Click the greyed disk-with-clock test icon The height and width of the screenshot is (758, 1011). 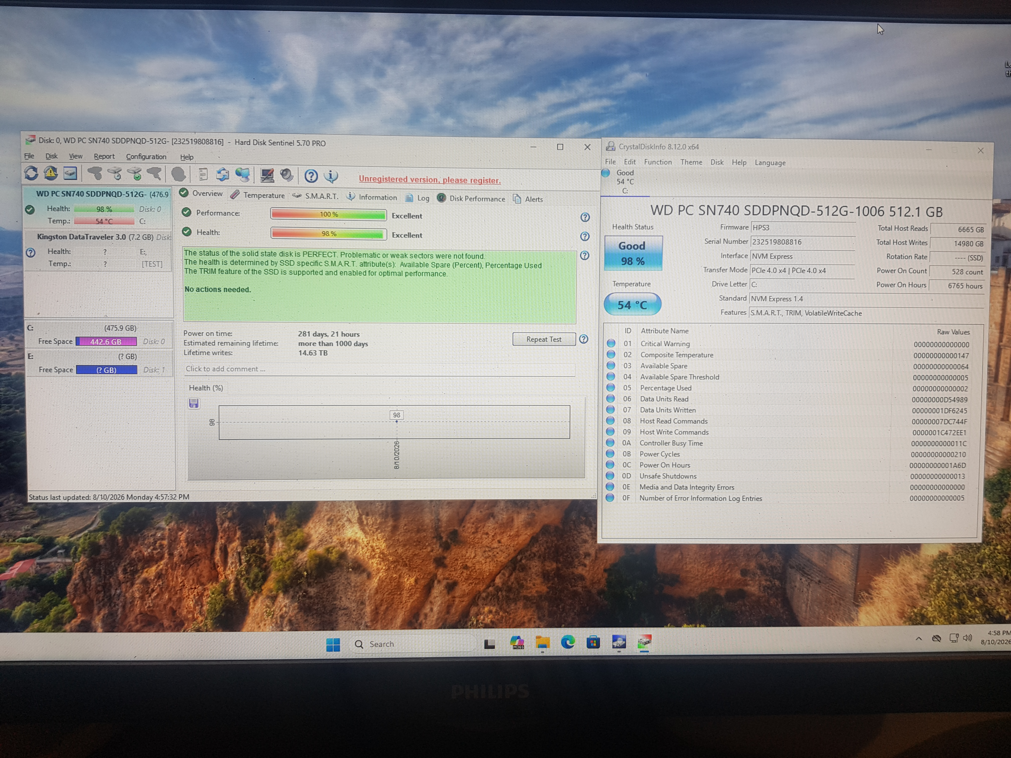tap(114, 174)
